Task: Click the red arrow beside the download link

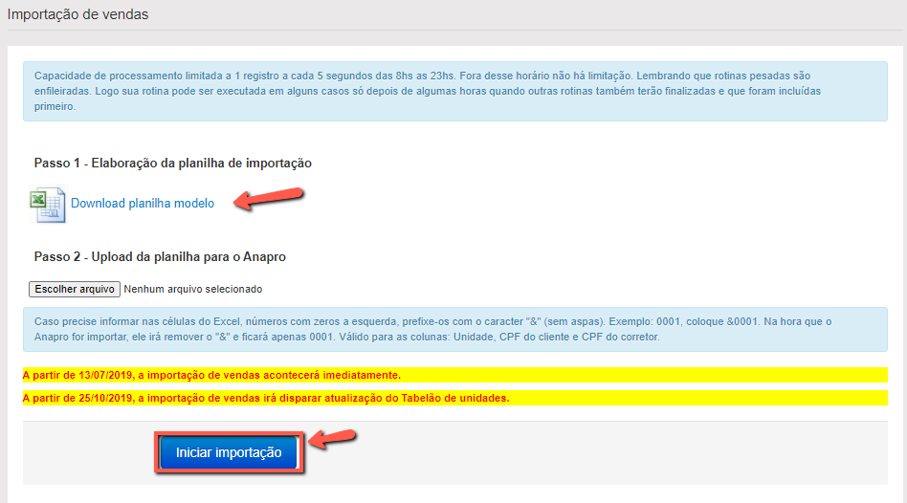Action: click(x=269, y=200)
